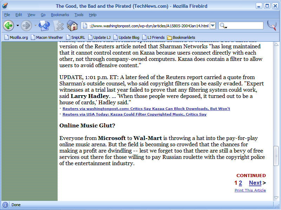
Task: Close the Firebird window
Action: tap(275, 6)
